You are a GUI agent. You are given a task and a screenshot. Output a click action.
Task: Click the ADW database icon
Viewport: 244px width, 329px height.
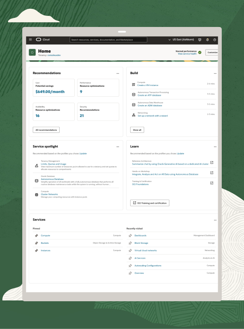click(x=134, y=105)
